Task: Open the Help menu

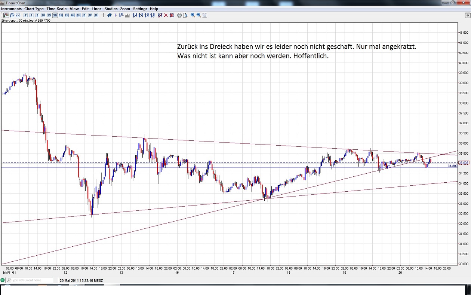Action: (x=154, y=9)
